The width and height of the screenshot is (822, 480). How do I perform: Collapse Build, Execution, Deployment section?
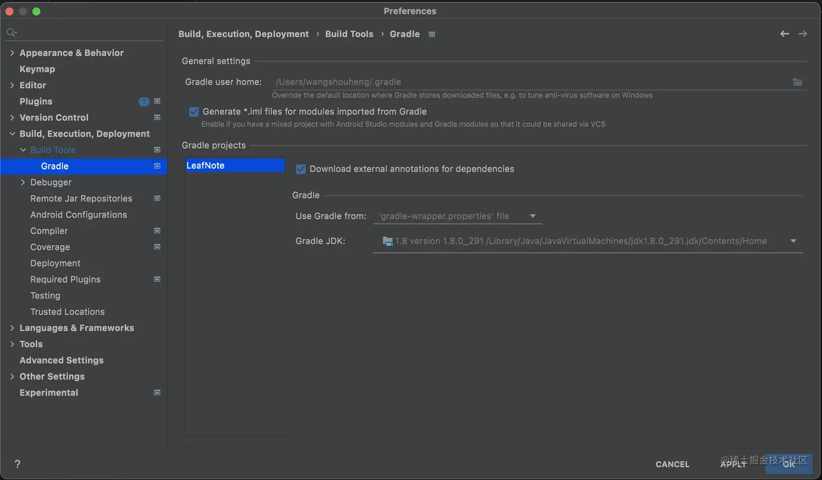point(12,134)
